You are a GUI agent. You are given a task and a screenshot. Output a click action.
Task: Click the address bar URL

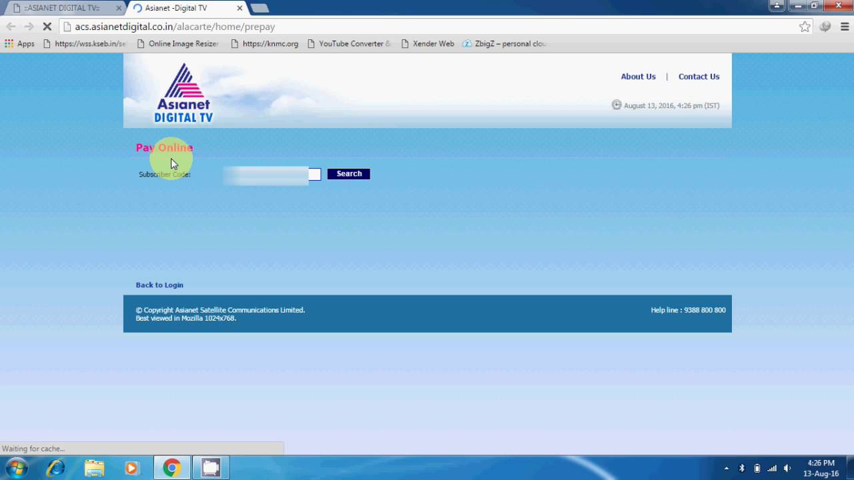click(175, 27)
